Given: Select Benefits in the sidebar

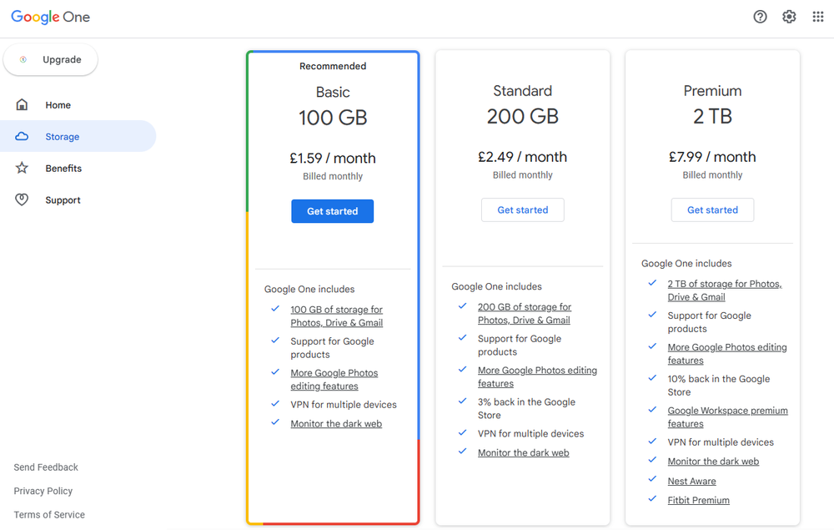Looking at the screenshot, I should pyautogui.click(x=63, y=169).
